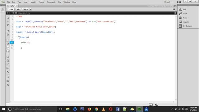Switch to Split view
Image resolution: width=199 pixels, height=112 pixels.
[x=18, y=9]
